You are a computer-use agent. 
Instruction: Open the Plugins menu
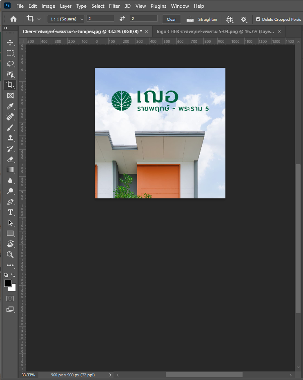[158, 6]
